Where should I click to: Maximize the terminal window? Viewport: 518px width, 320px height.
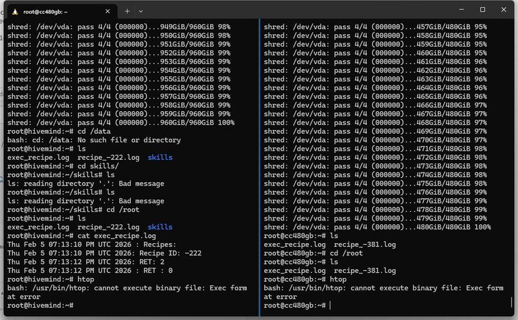click(482, 10)
